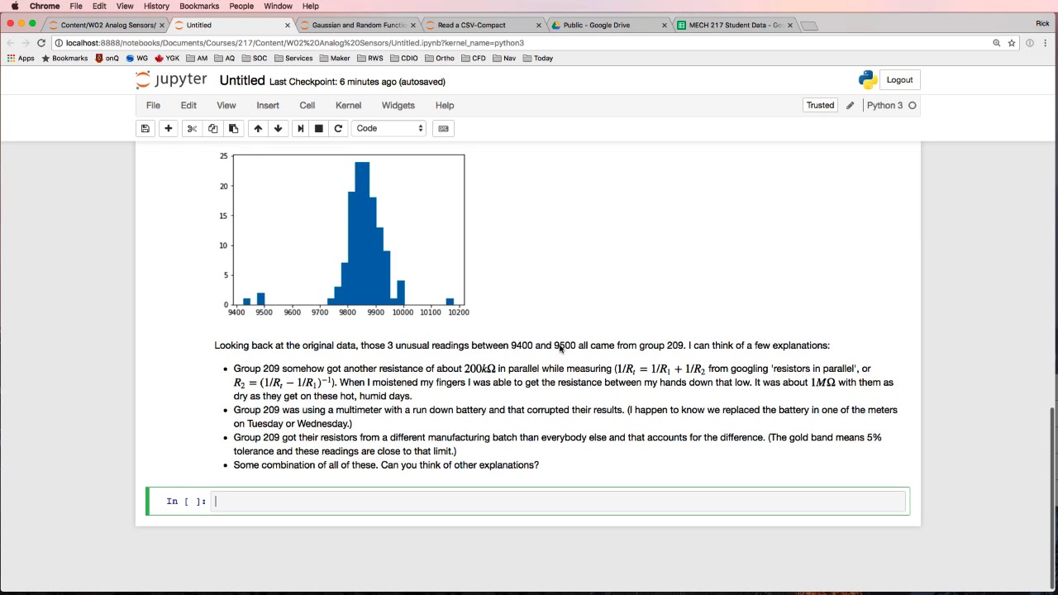Open Chrome History menu in macOS menubar

[x=156, y=6]
